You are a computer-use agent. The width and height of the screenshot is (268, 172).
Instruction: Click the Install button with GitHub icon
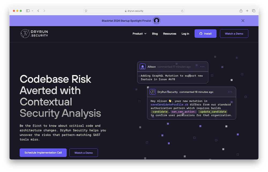tap(206, 34)
